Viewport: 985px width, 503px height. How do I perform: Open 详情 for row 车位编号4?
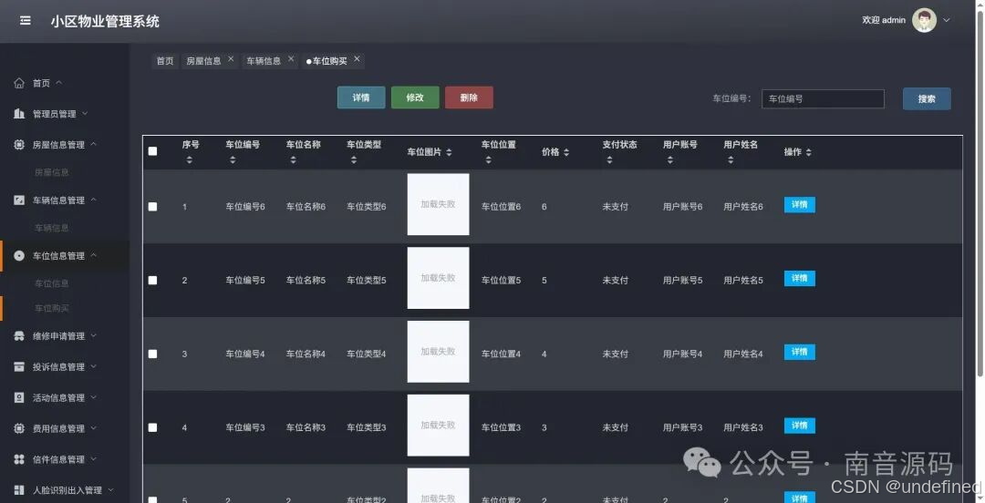(x=800, y=353)
